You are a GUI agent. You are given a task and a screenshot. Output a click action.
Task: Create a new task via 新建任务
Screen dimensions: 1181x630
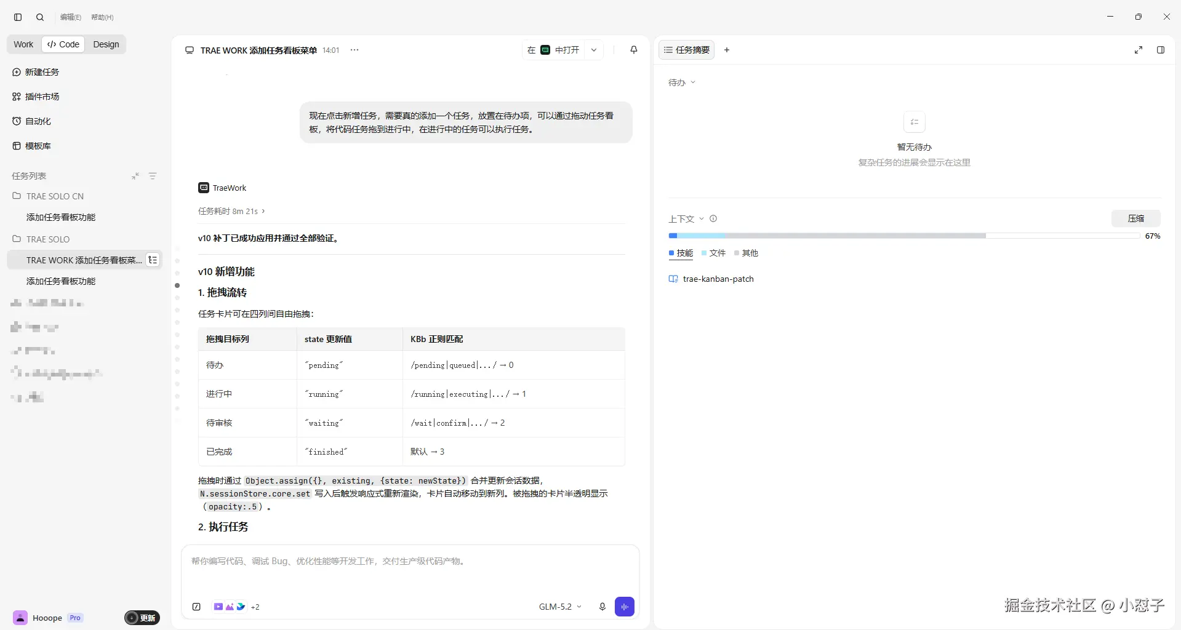pos(36,72)
